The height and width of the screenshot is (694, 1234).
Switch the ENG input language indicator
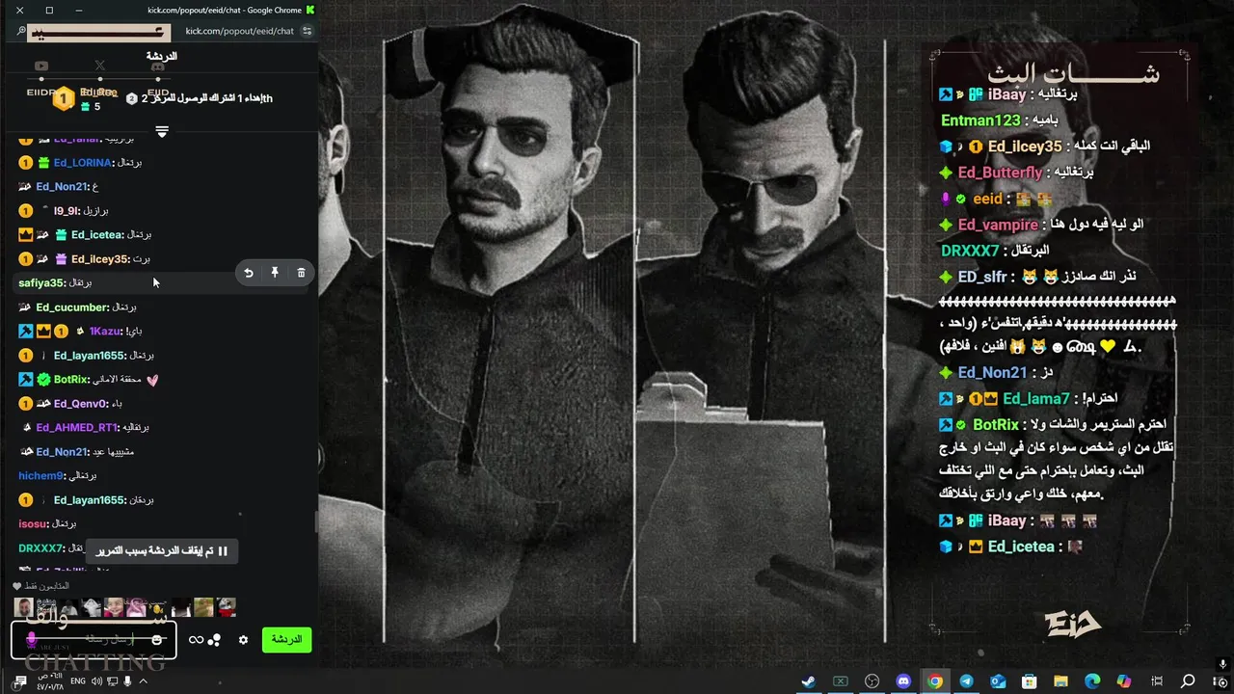(x=78, y=681)
